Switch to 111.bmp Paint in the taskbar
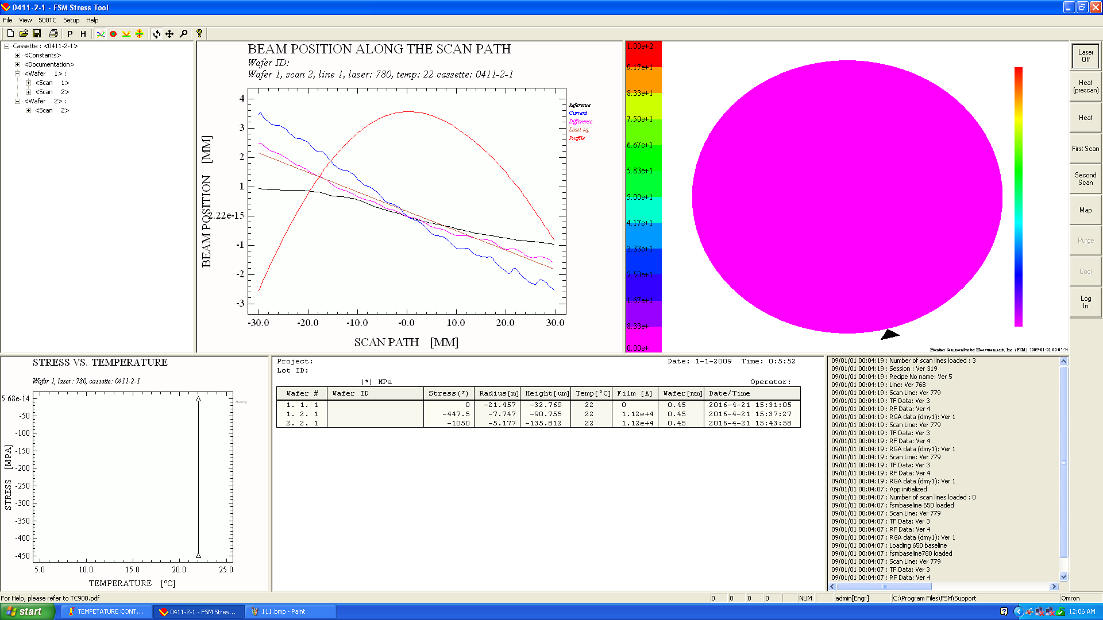The image size is (1103, 620). [x=291, y=611]
